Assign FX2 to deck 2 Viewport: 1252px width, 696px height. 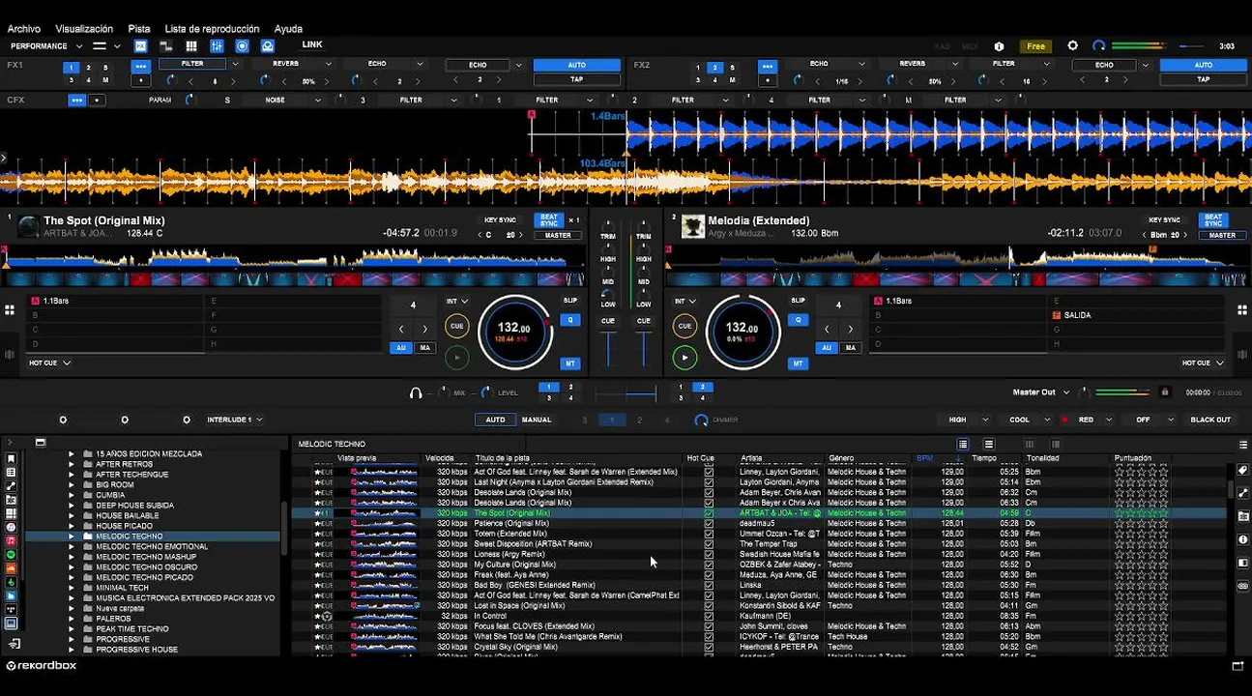714,68
